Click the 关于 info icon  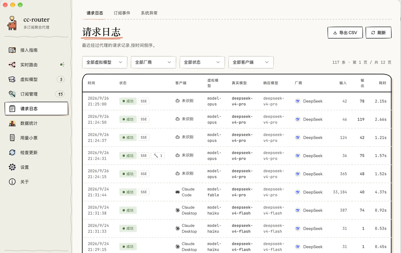[12, 182]
